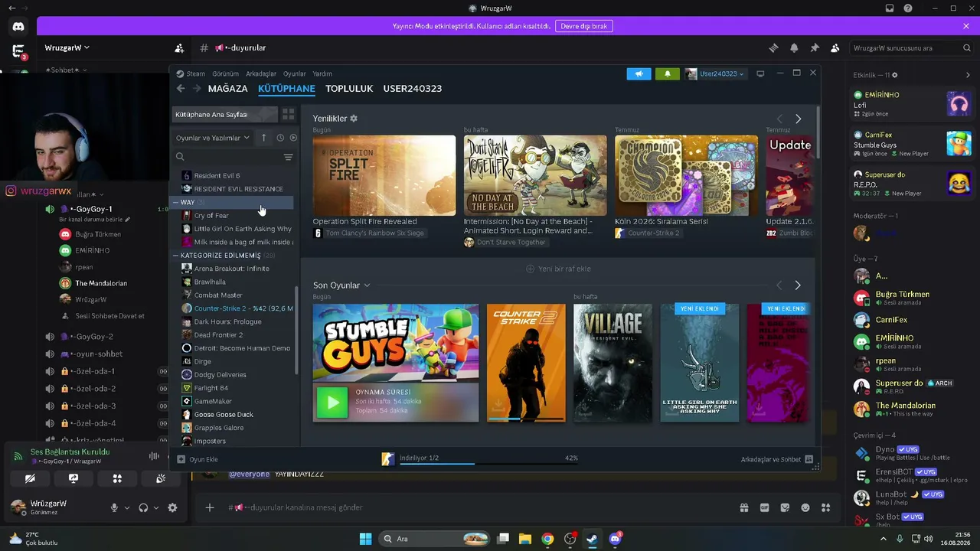Open Steam friends and chat grid icon

tap(808, 459)
